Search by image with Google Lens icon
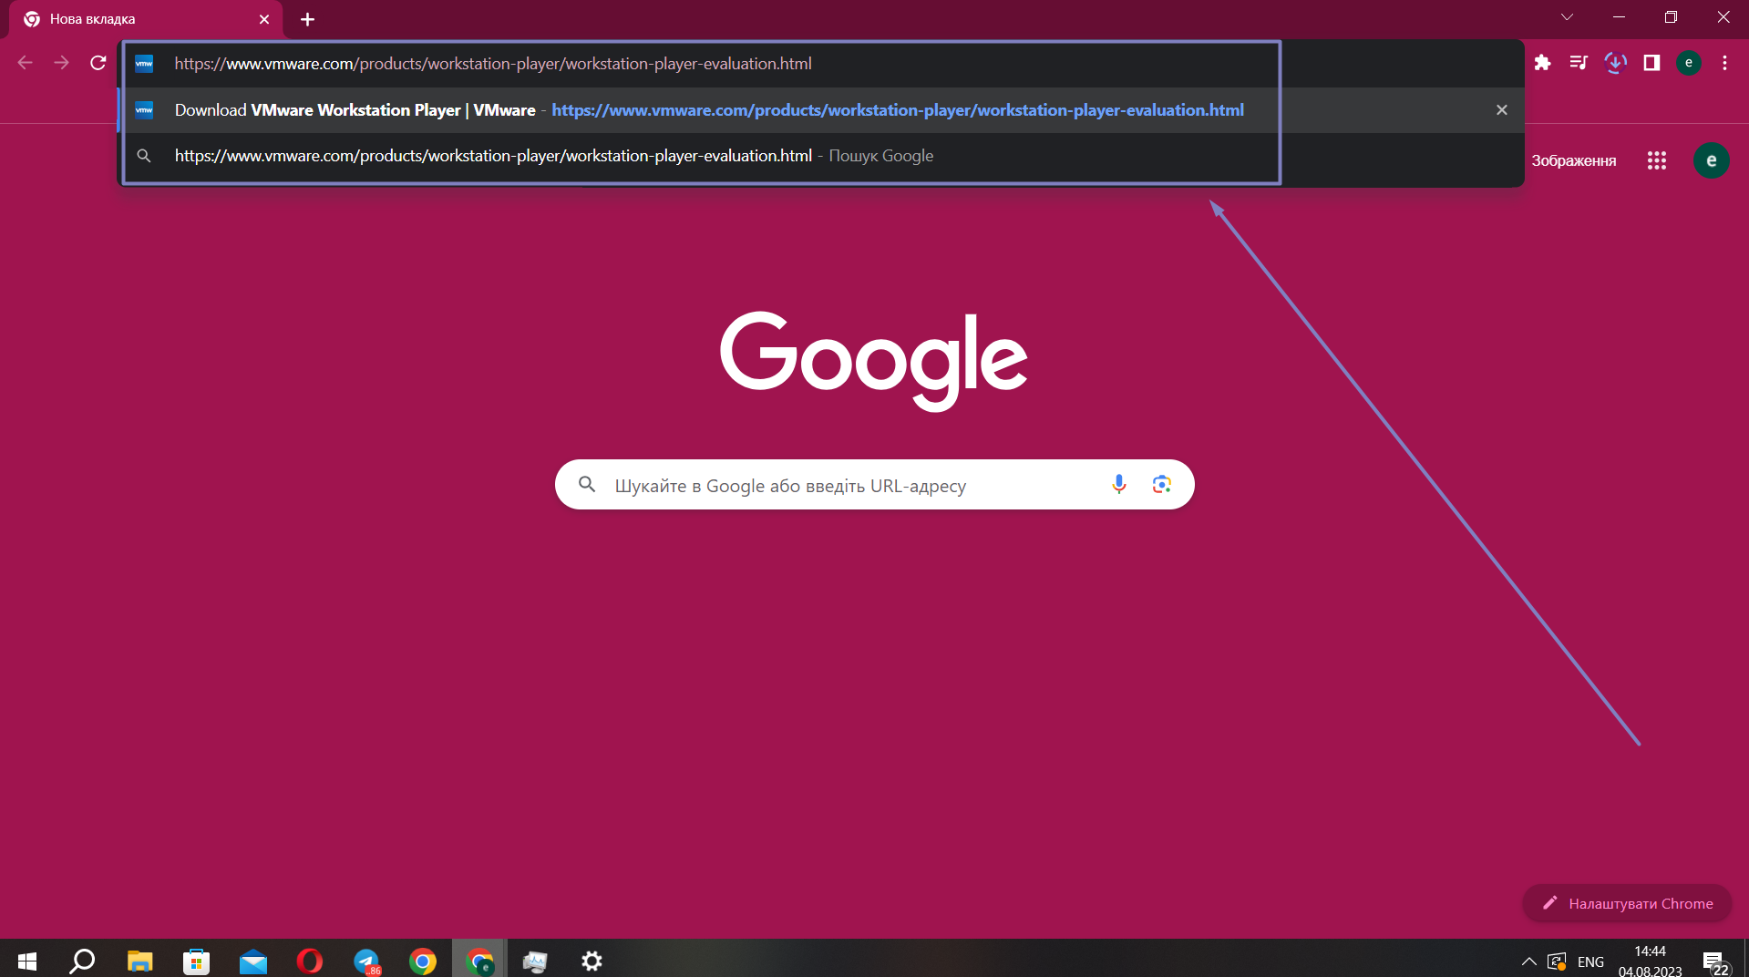1749x977 pixels. point(1161,485)
